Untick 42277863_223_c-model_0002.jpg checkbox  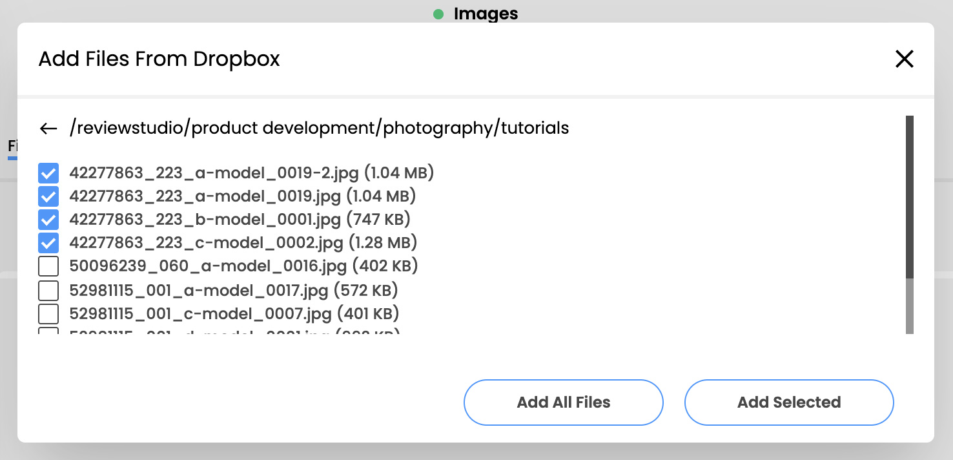click(x=48, y=243)
